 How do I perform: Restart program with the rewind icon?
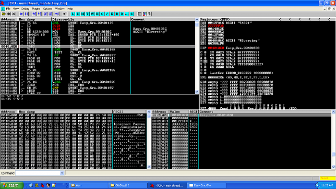pyautogui.click(x=9, y=14)
